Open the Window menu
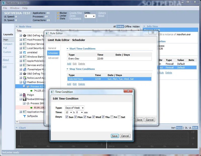The height and width of the screenshot is (156, 201). [15, 8]
